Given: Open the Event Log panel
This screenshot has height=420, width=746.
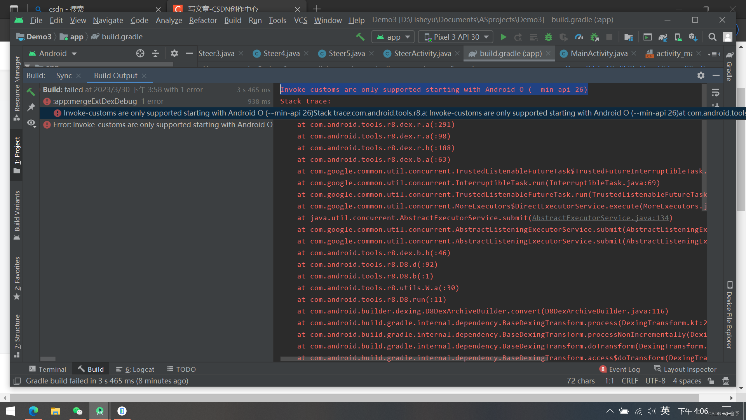Looking at the screenshot, I should (x=624, y=369).
